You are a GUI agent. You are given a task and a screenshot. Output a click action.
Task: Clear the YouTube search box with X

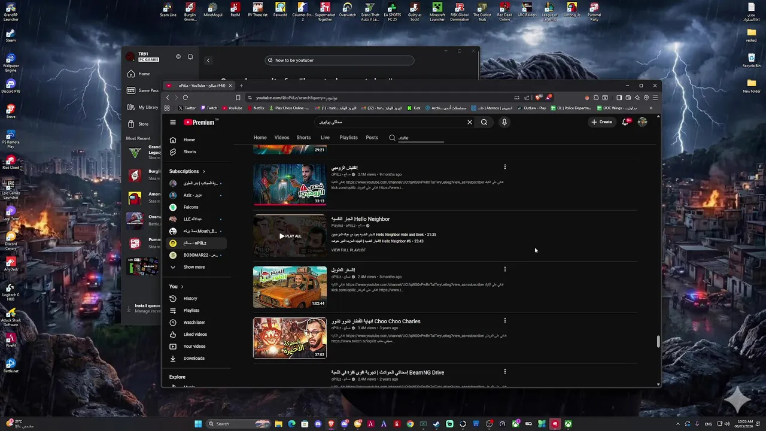point(470,122)
